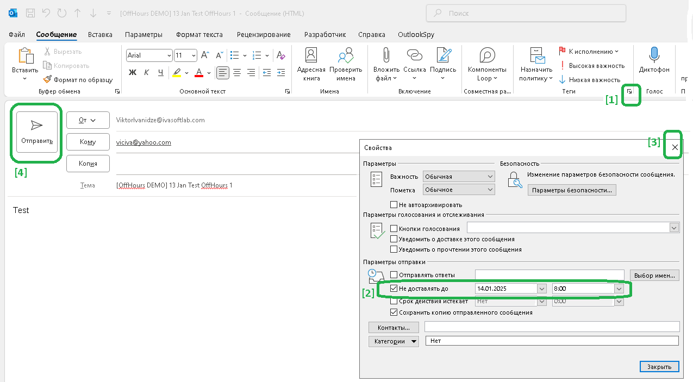Click the Контакты text field

click(552, 327)
